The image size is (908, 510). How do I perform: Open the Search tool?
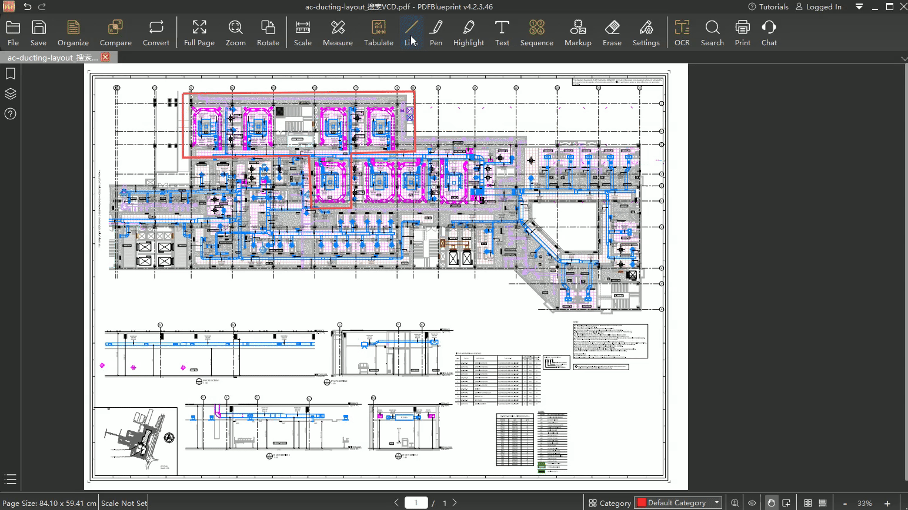click(712, 33)
